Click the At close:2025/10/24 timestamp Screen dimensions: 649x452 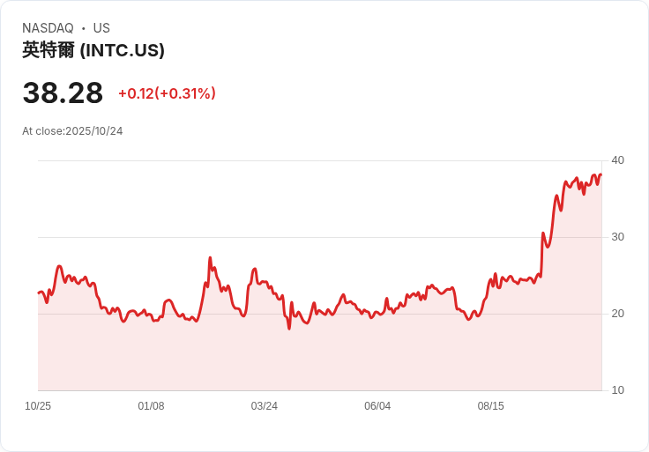coord(72,131)
